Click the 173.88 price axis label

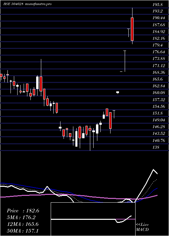point(159,59)
